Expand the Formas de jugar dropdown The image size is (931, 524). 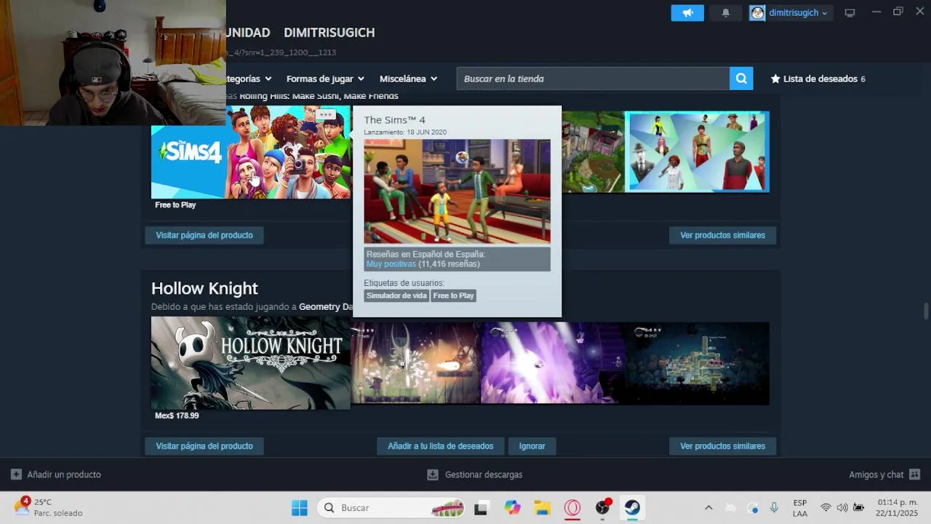(x=325, y=79)
